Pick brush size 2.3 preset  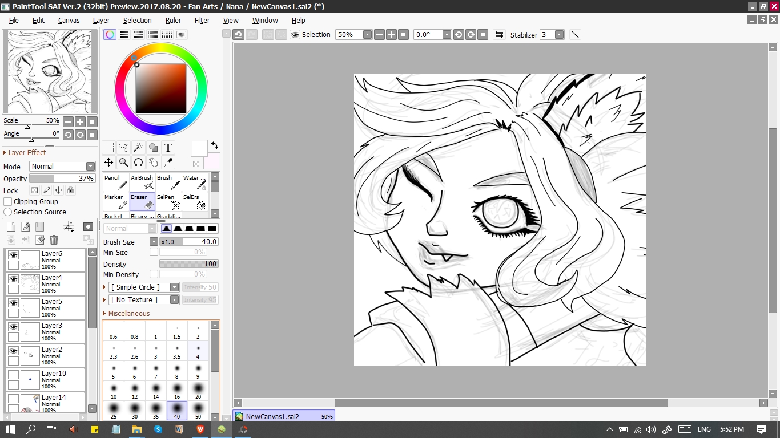tap(114, 351)
